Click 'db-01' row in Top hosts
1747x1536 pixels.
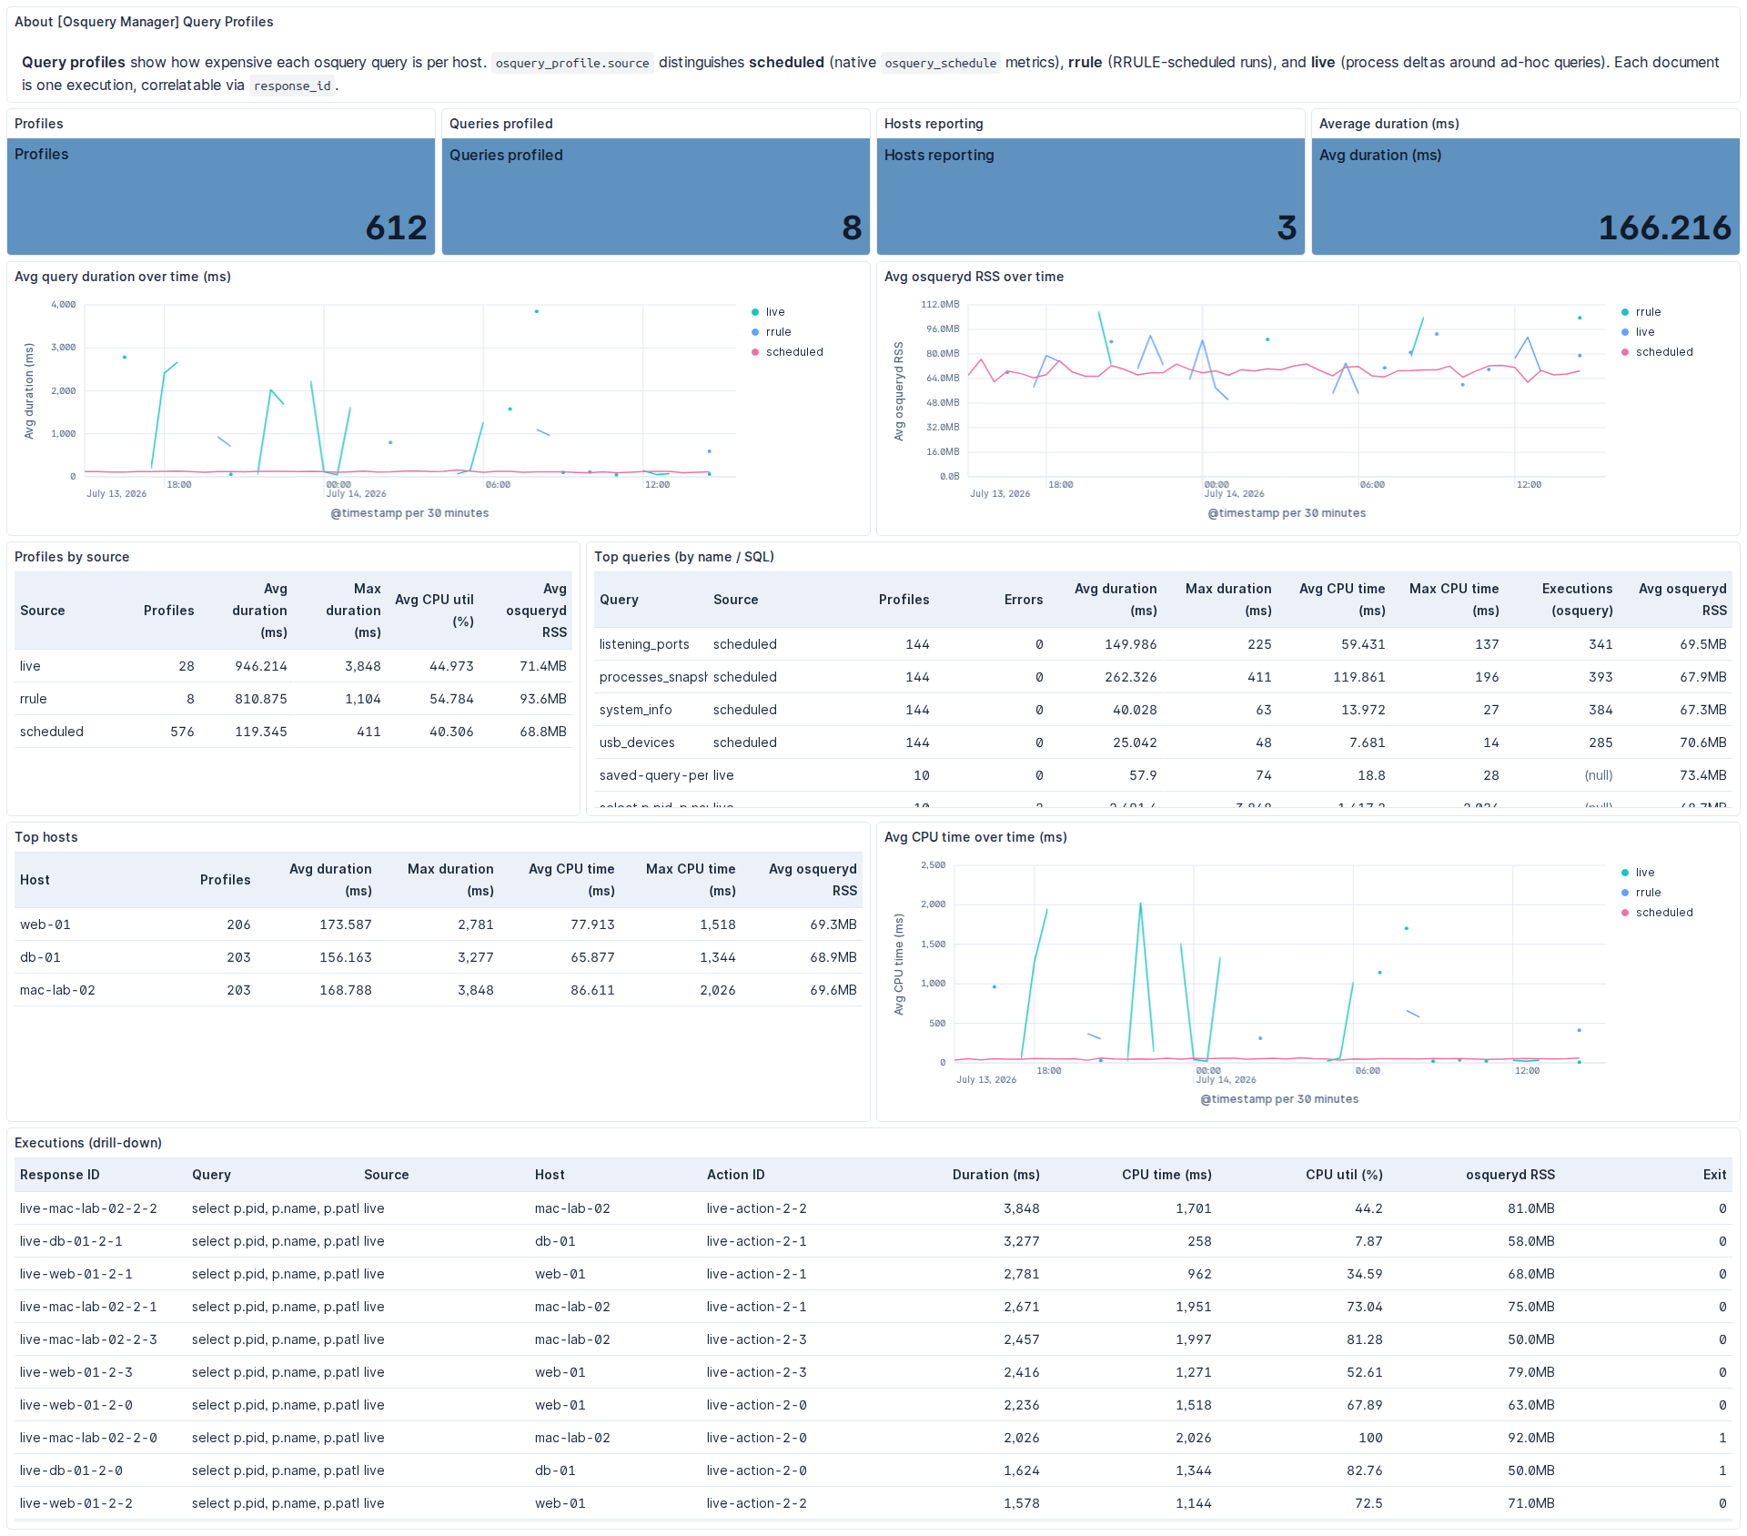click(x=439, y=957)
